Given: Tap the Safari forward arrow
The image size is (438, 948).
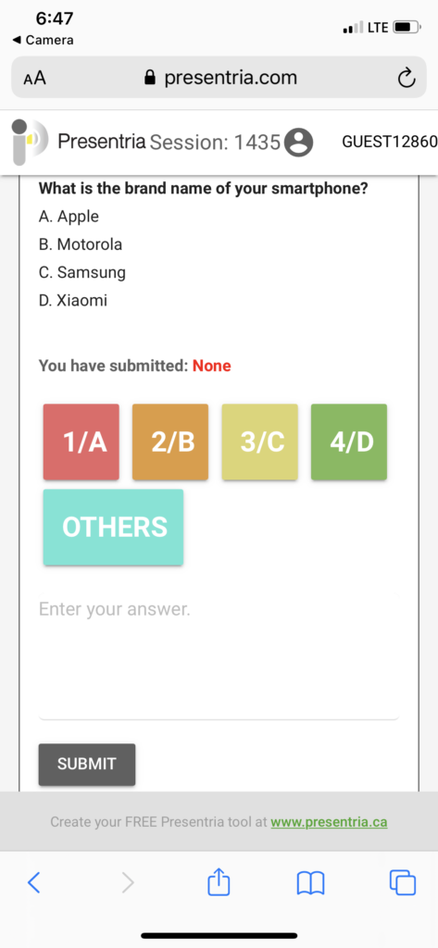Looking at the screenshot, I should coord(127,882).
